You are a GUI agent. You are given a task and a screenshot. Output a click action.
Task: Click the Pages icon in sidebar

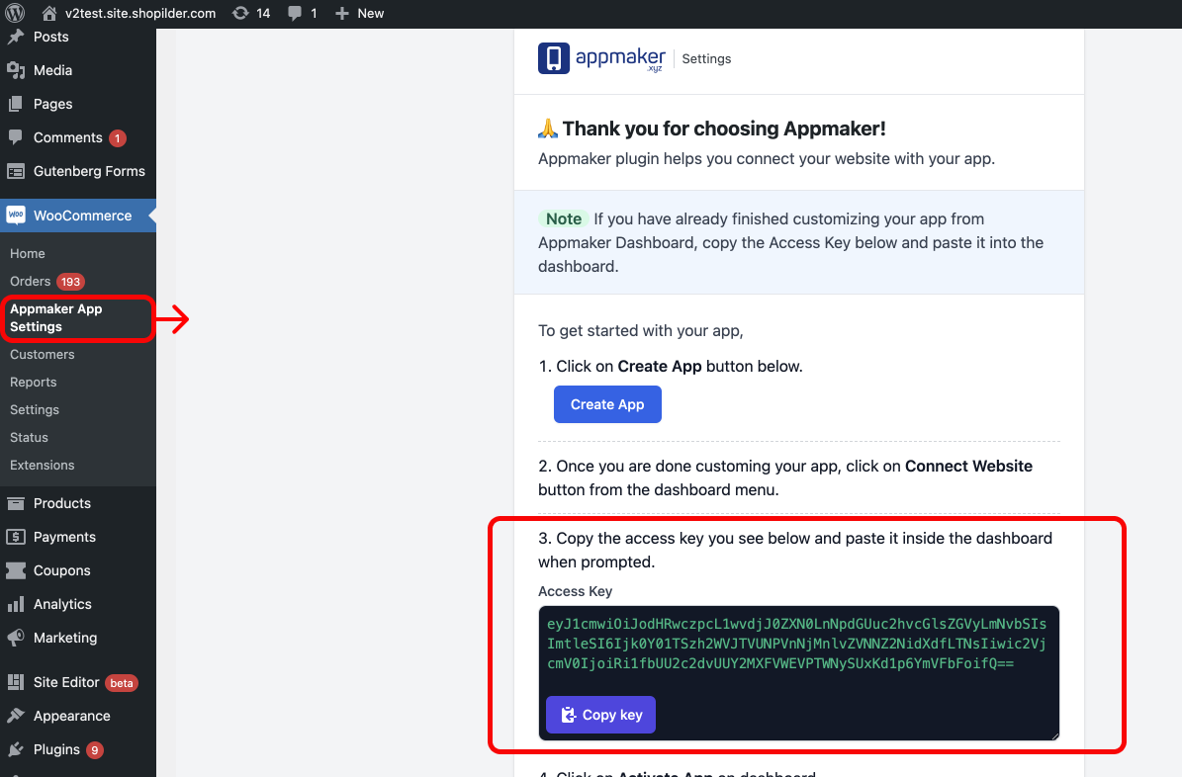(x=16, y=104)
